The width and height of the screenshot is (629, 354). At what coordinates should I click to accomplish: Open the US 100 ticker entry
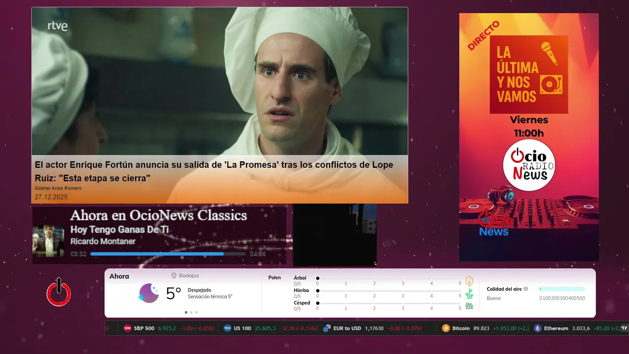tap(270, 328)
